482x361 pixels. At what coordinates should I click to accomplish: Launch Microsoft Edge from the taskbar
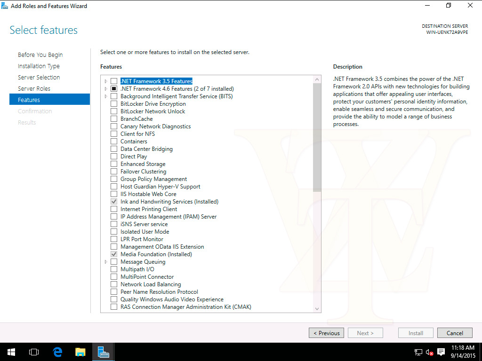pos(57,352)
